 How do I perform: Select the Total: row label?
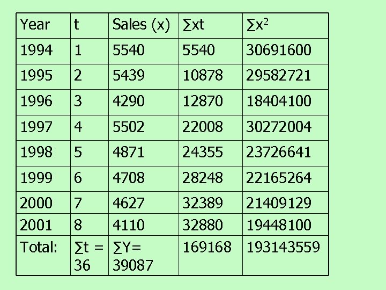click(x=39, y=247)
